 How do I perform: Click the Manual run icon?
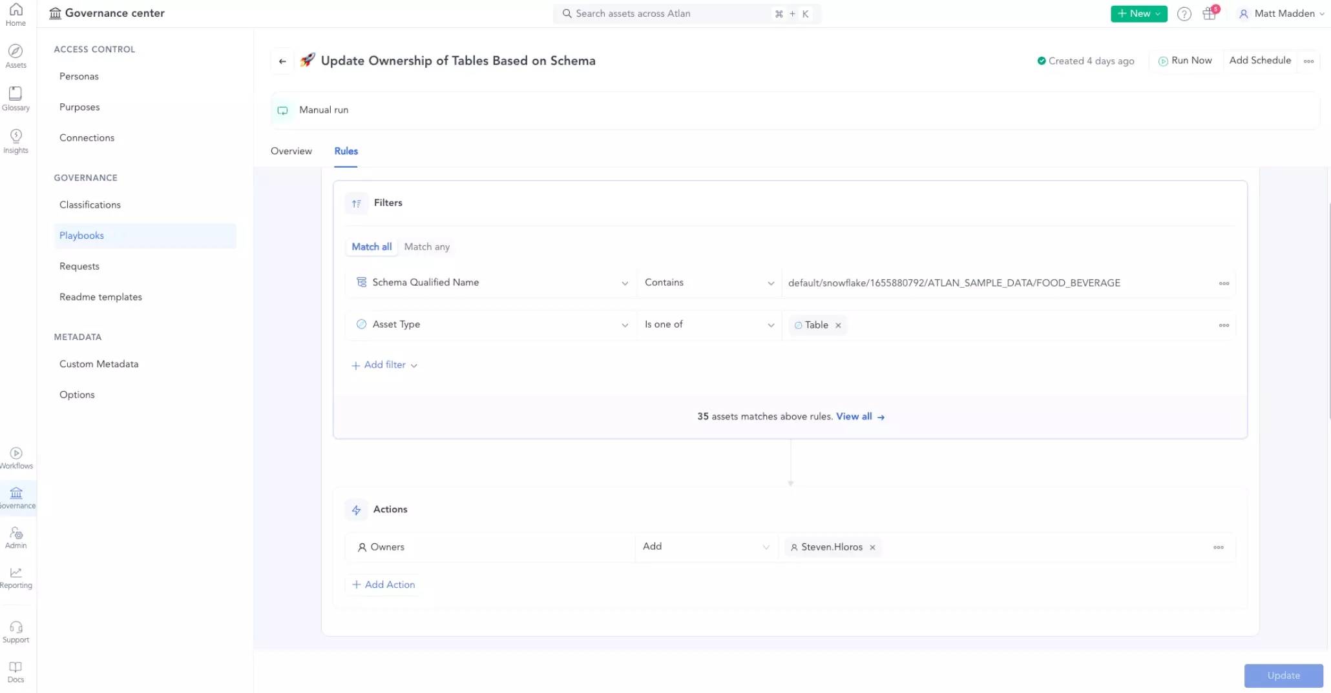point(282,110)
